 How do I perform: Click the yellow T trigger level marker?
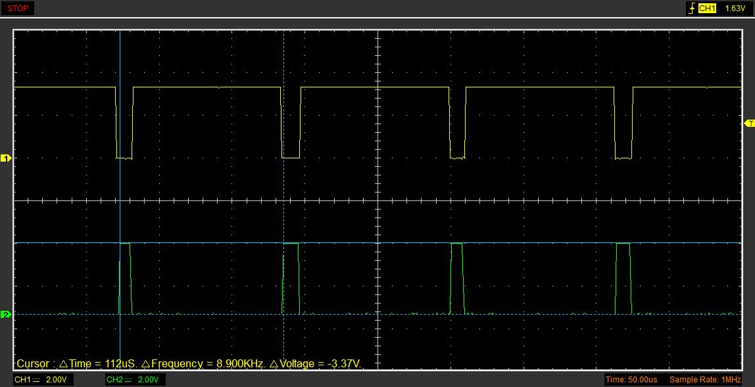(749, 124)
